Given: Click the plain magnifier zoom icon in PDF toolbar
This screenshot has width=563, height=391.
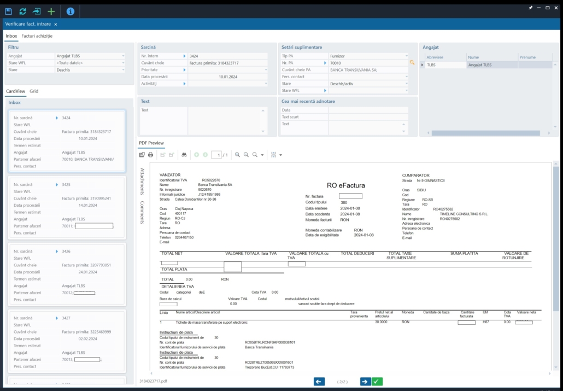Looking at the screenshot, I should pyautogui.click(x=255, y=155).
